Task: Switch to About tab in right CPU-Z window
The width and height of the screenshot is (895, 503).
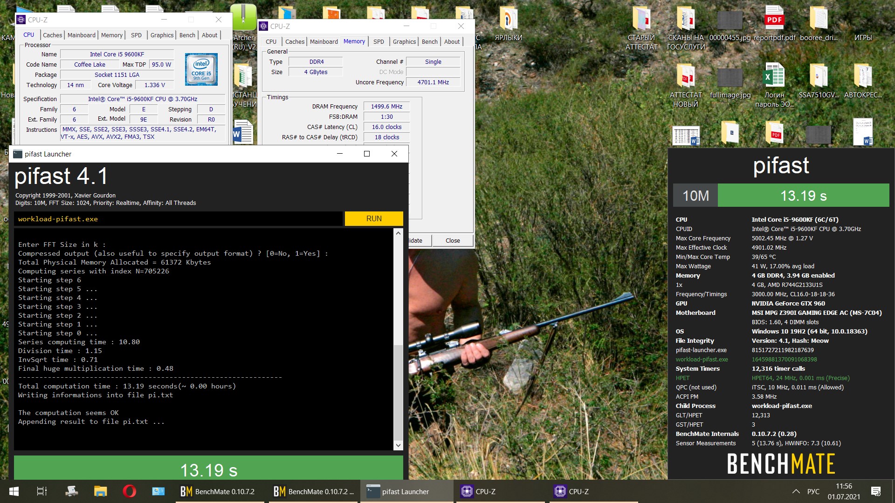Action: click(452, 41)
